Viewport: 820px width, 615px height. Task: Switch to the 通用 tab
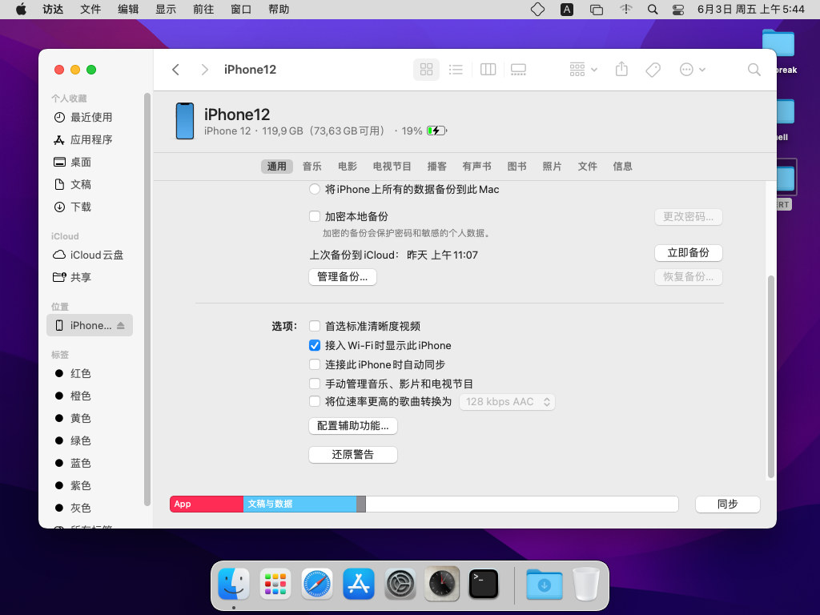pyautogui.click(x=276, y=167)
